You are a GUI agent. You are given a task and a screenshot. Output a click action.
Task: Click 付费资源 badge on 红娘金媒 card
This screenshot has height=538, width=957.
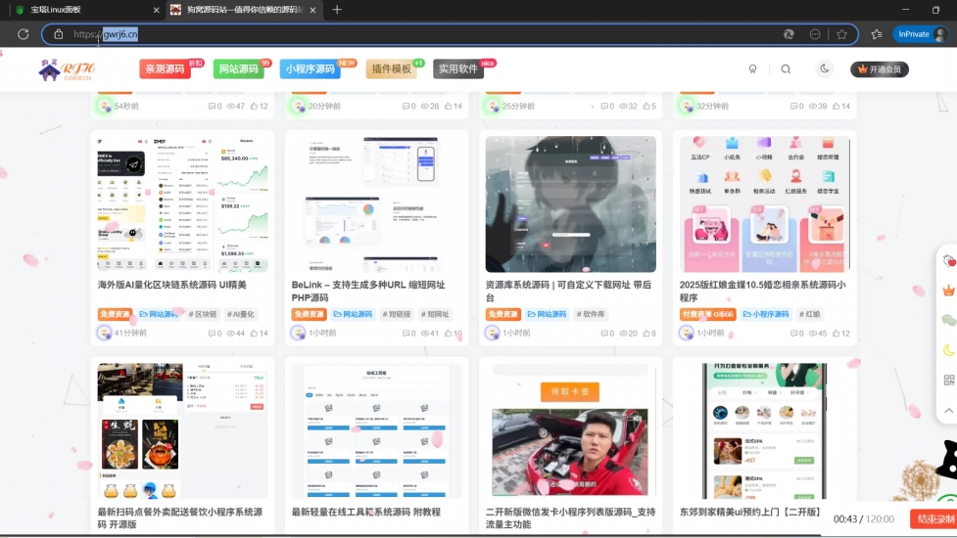click(x=707, y=314)
